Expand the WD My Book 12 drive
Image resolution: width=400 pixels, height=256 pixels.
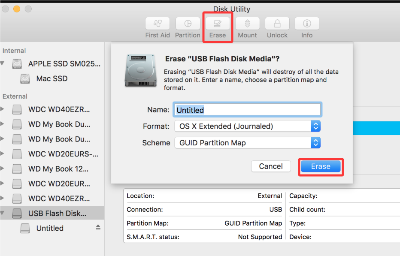tap(2, 168)
